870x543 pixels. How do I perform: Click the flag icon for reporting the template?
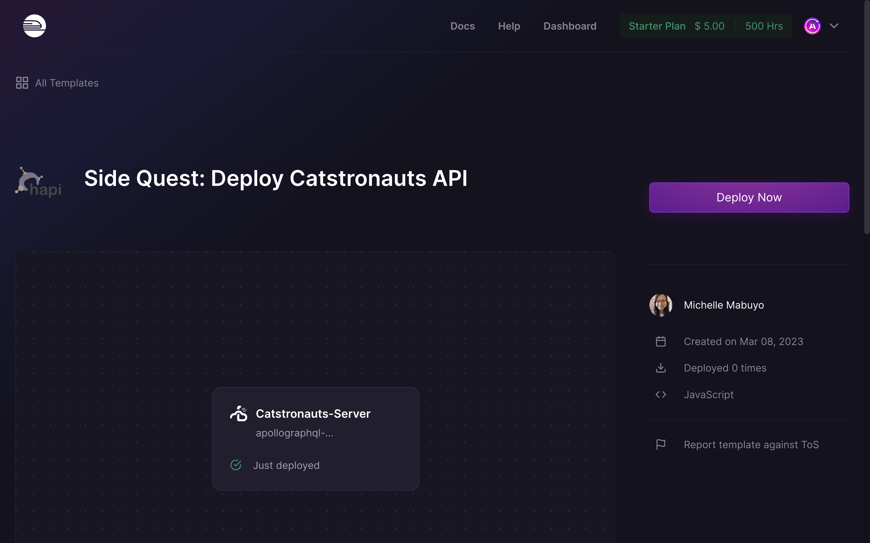661,444
